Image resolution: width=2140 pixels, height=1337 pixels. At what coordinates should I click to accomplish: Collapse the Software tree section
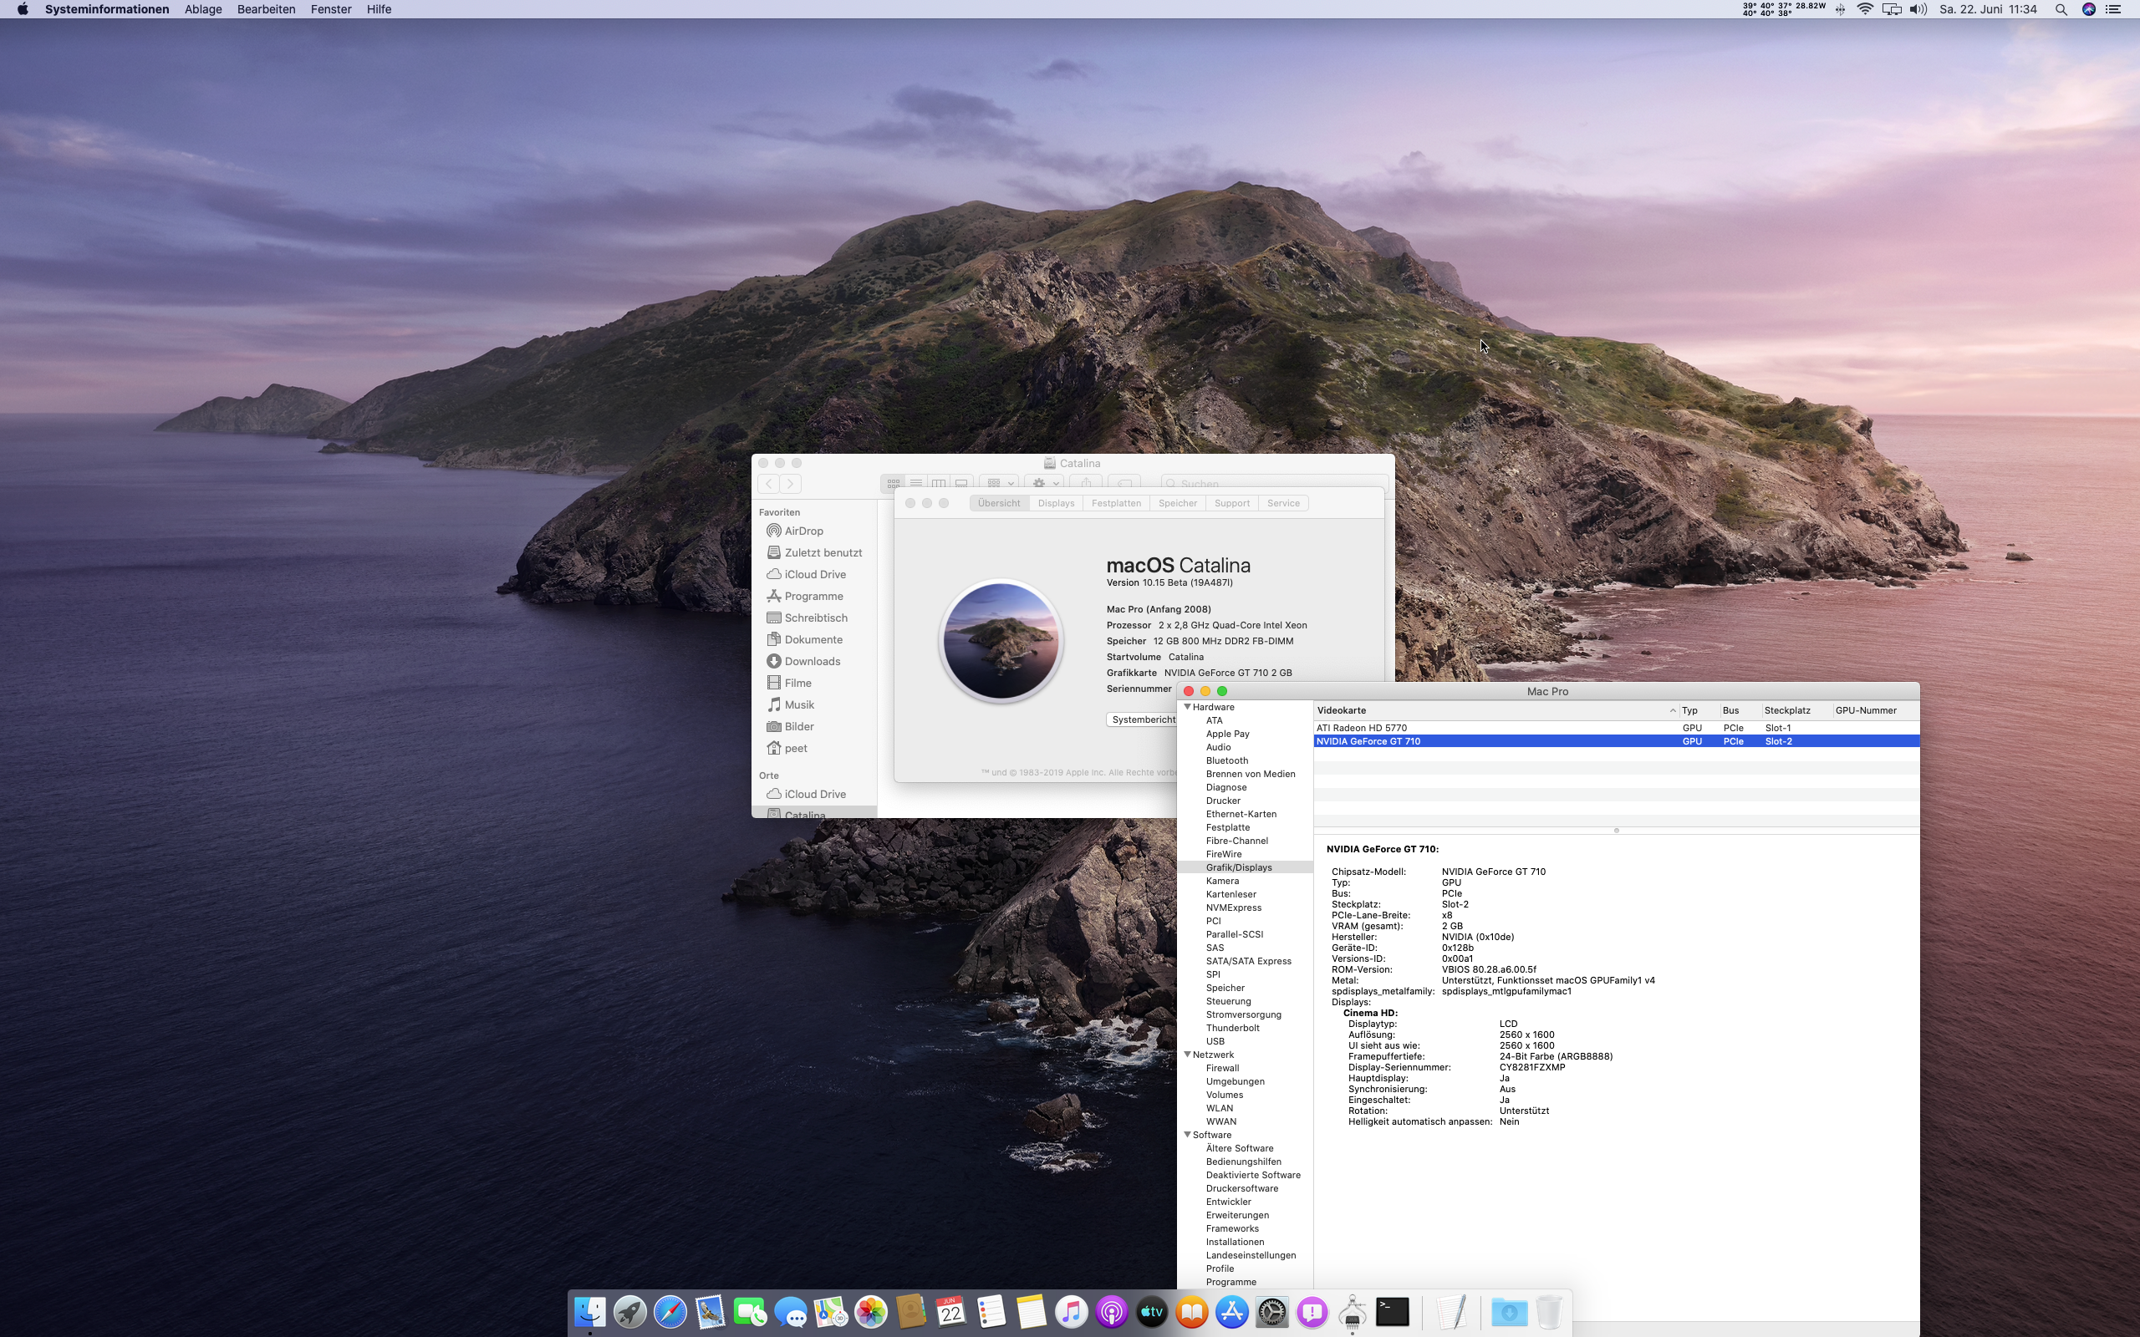1188,1135
